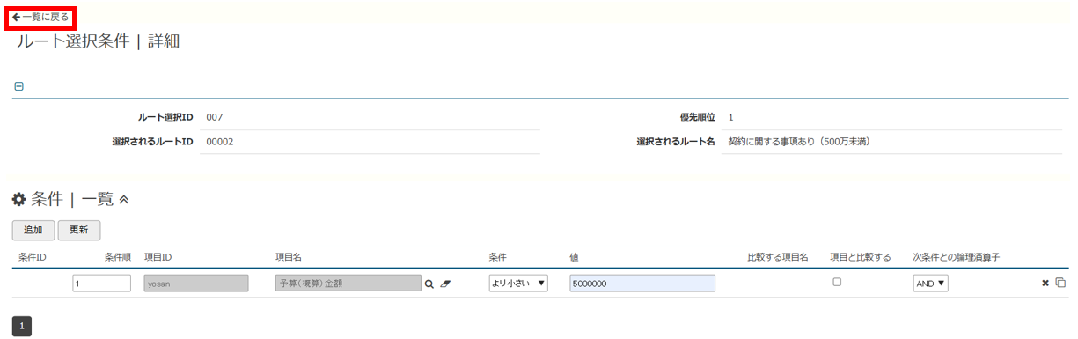1078x339 pixels.
Task: Click the 条件ID column header
Action: click(33, 257)
